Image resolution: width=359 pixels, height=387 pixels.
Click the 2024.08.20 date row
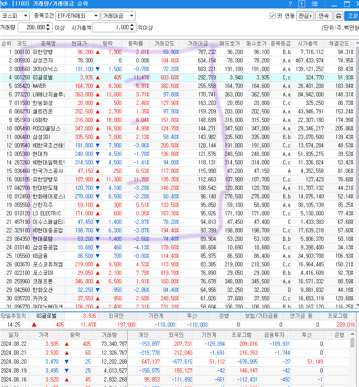tap(175, 362)
